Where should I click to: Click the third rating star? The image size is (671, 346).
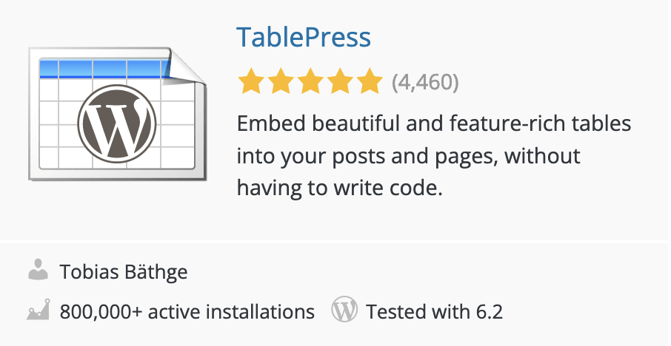tap(310, 82)
